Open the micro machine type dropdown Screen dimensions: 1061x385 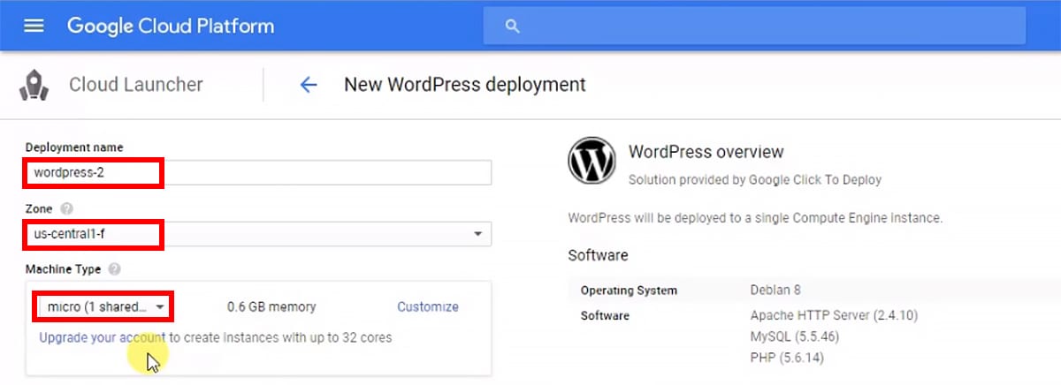(104, 307)
